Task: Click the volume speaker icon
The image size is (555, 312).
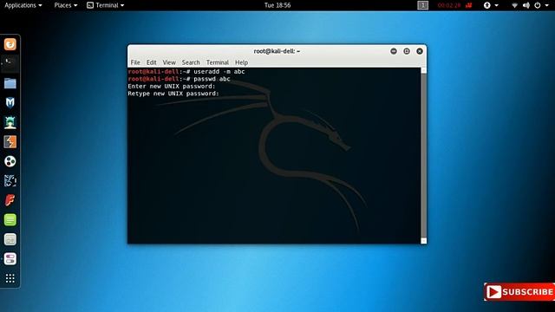Action: 526,5
